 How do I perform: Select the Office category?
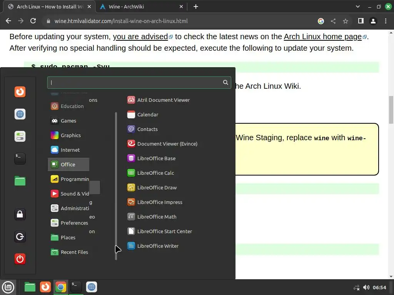[68, 164]
